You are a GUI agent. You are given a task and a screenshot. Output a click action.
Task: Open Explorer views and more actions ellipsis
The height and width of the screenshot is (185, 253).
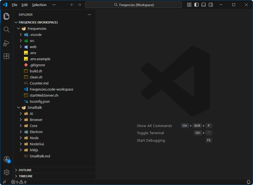(89, 15)
